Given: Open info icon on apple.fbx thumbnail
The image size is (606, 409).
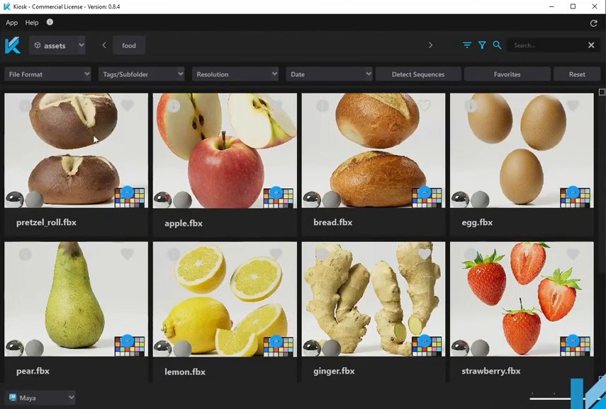Looking at the screenshot, I should tap(174, 106).
